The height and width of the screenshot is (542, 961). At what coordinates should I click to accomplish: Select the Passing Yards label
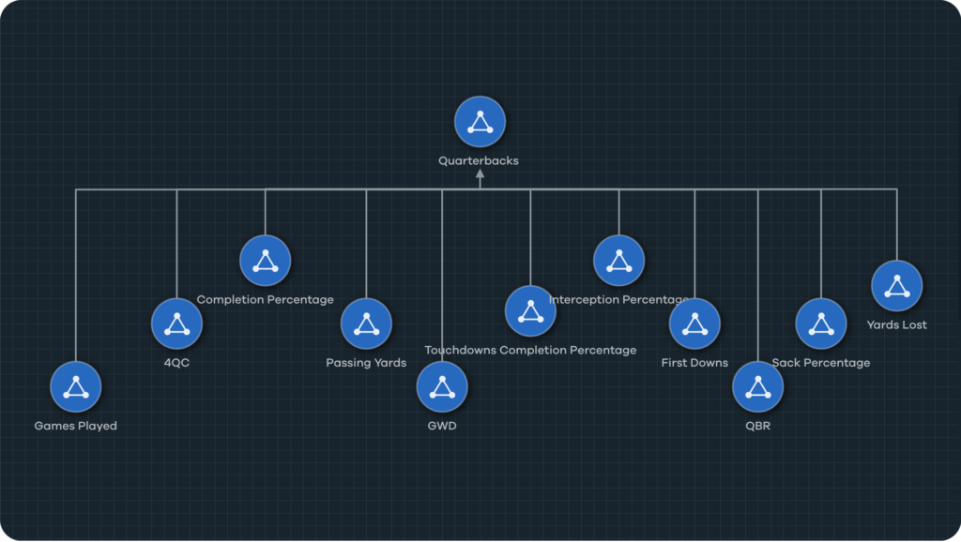point(366,363)
